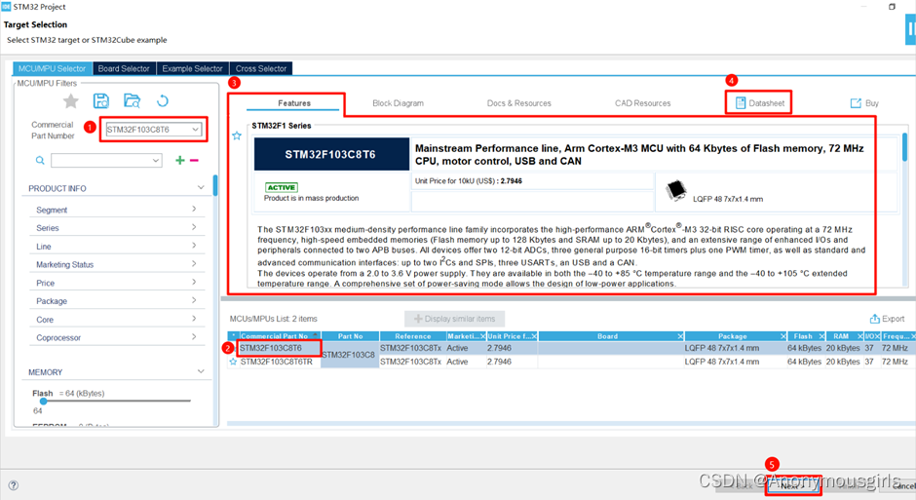Viewport: 916px width, 500px height.
Task: Click the Cancel button
Action: point(904,486)
